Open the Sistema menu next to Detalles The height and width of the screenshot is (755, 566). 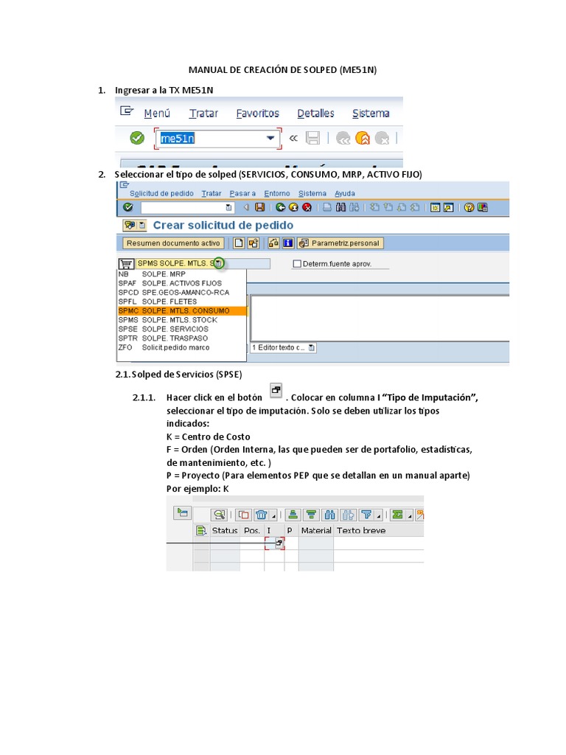click(371, 113)
